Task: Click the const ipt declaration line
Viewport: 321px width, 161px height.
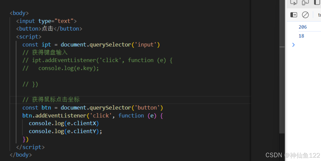Action: coord(91,45)
